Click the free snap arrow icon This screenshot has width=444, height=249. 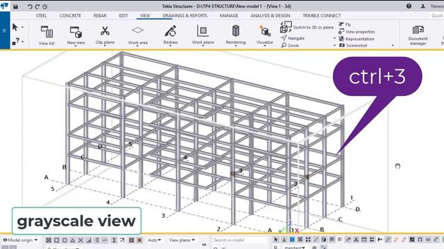point(122,240)
